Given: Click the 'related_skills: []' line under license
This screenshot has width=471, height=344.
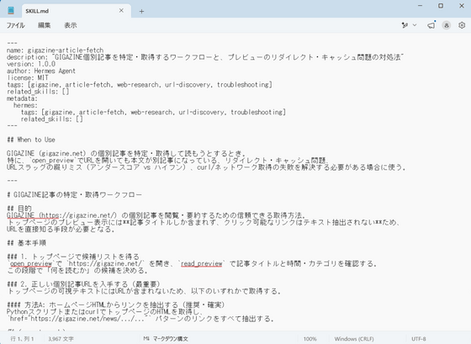Looking at the screenshot, I should pyautogui.click(x=38, y=92).
